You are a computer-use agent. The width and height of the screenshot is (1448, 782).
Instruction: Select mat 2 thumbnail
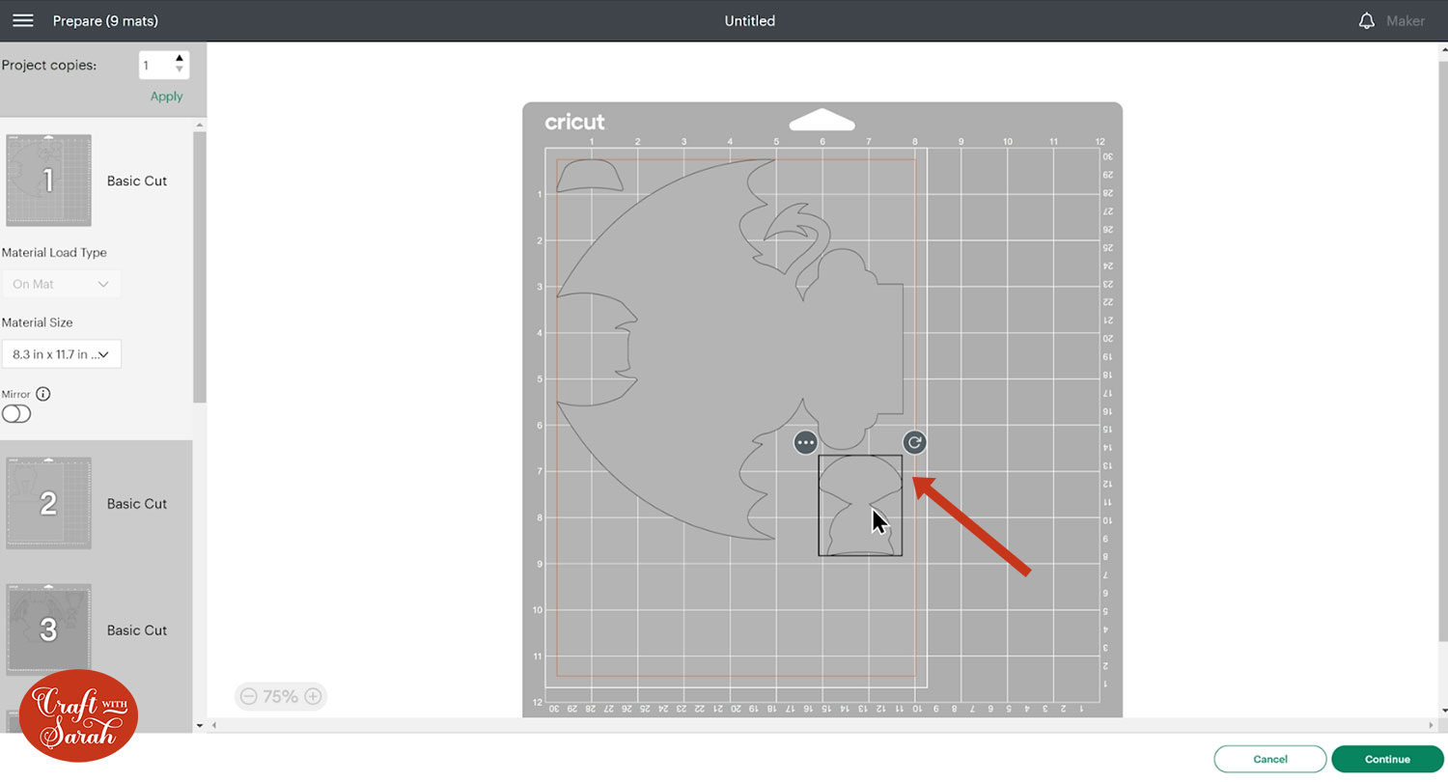(48, 503)
